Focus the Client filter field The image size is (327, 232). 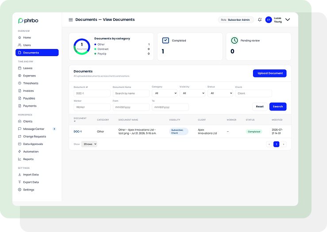click(x=254, y=93)
